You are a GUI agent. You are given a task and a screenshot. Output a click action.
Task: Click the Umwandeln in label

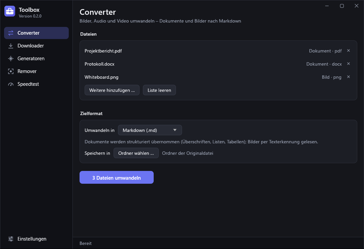[99, 130]
